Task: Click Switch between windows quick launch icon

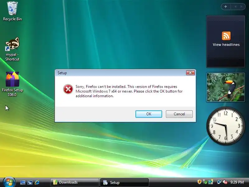Action: click(x=30, y=182)
